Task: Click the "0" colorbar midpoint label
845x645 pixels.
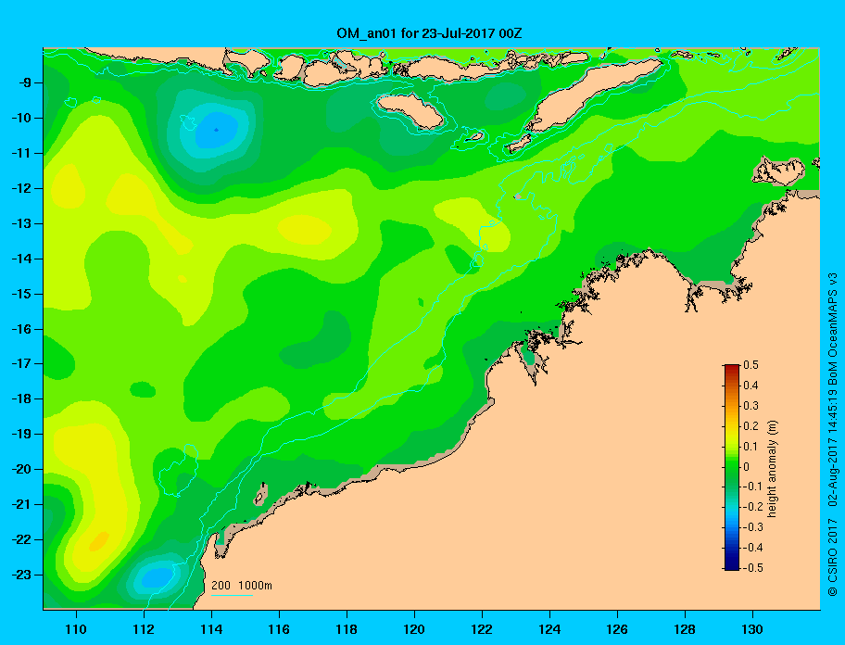Action: pos(747,467)
